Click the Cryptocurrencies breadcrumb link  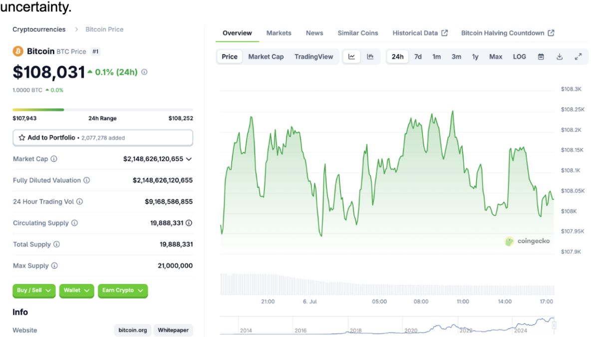coord(39,29)
